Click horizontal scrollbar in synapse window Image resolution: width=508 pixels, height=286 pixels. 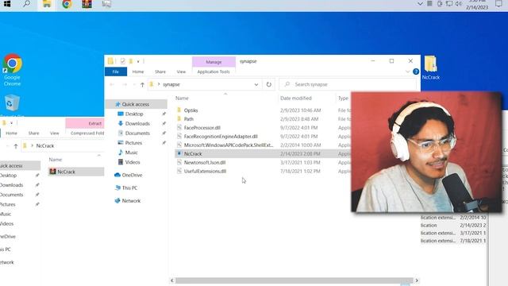coord(294,280)
